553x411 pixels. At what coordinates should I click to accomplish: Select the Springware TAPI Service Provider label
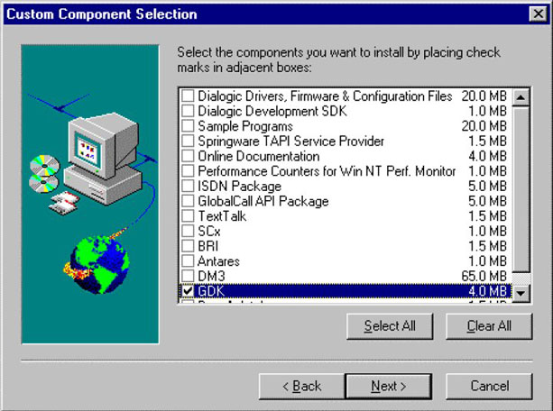coord(291,141)
